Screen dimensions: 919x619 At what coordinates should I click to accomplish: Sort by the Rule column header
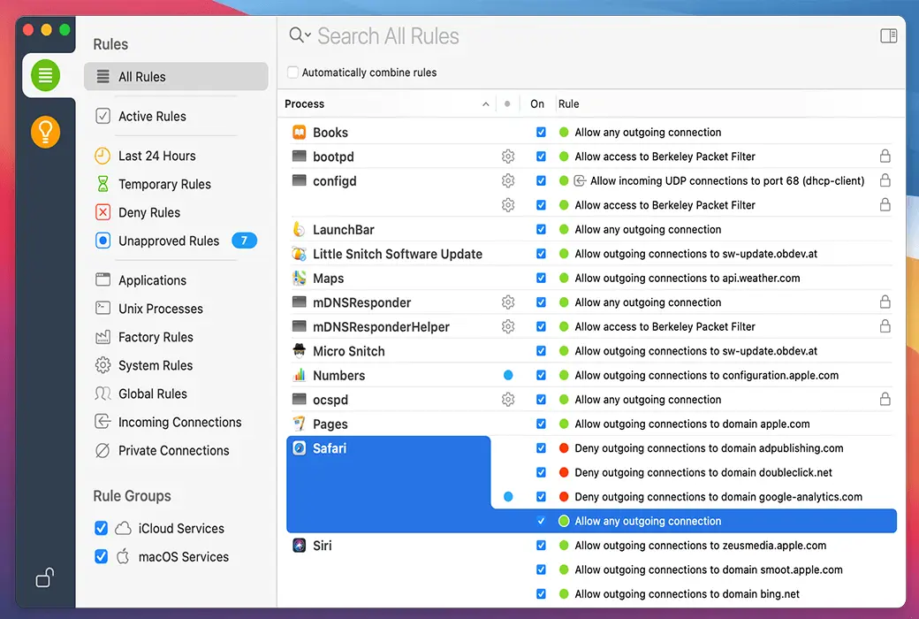[568, 103]
